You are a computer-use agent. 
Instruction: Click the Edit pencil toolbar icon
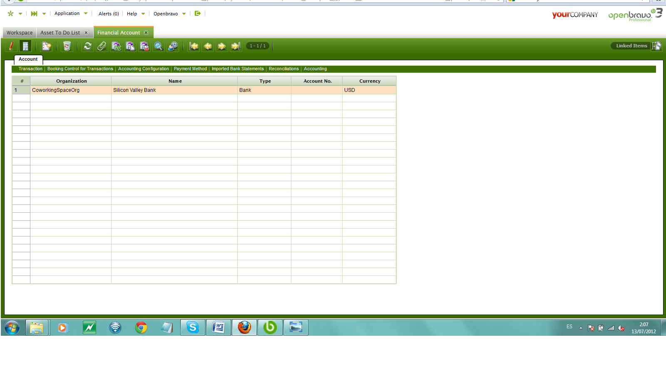[x=11, y=46]
